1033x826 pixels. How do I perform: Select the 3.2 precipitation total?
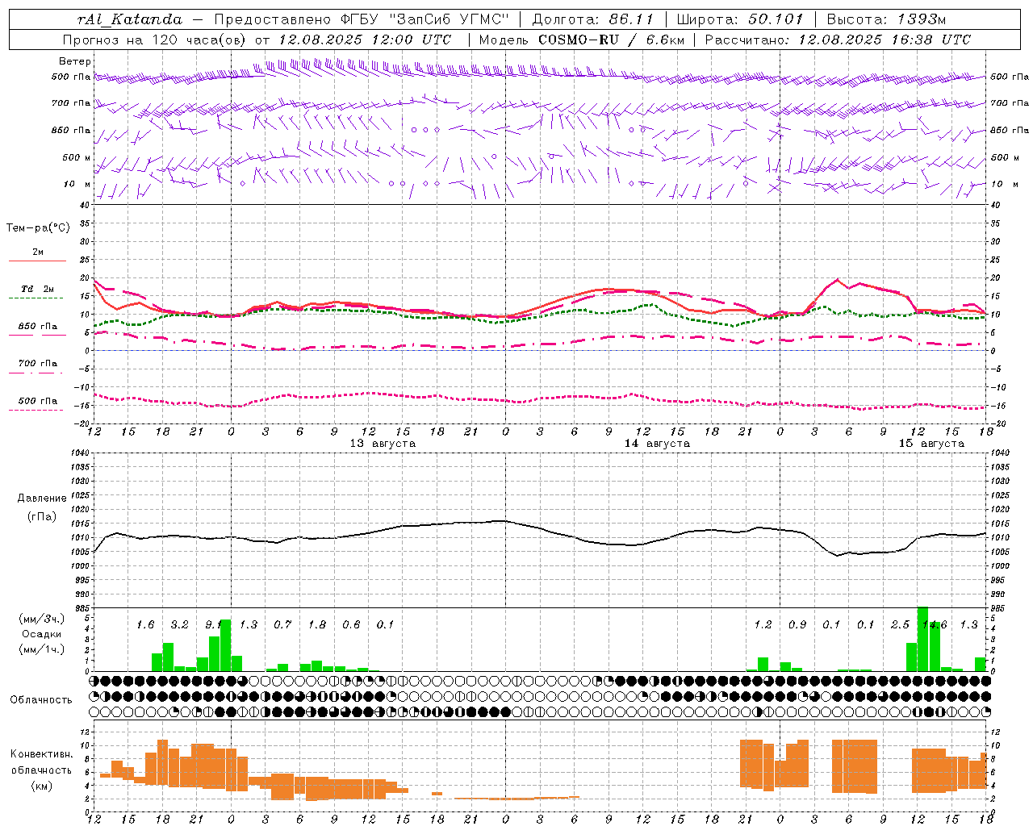point(179,625)
